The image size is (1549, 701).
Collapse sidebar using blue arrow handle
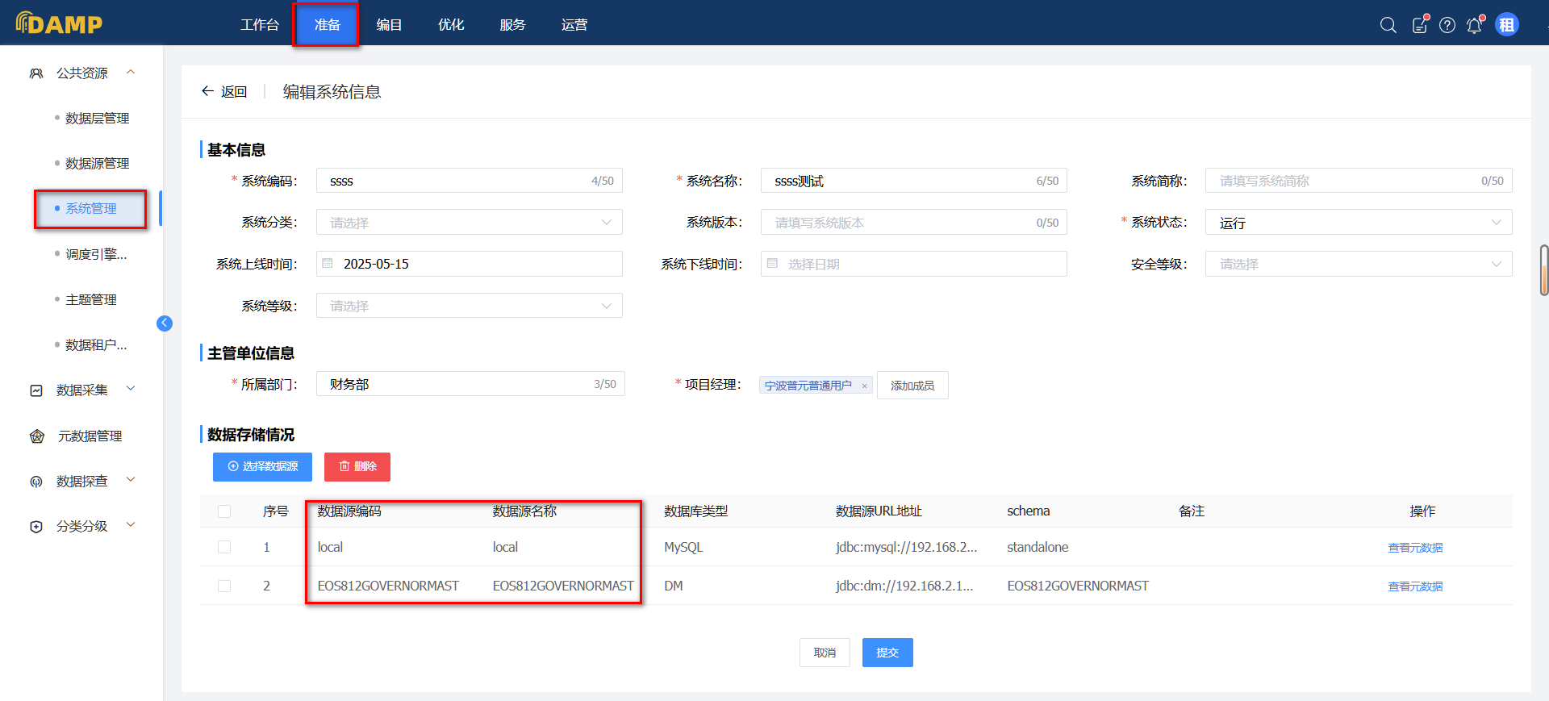point(165,323)
